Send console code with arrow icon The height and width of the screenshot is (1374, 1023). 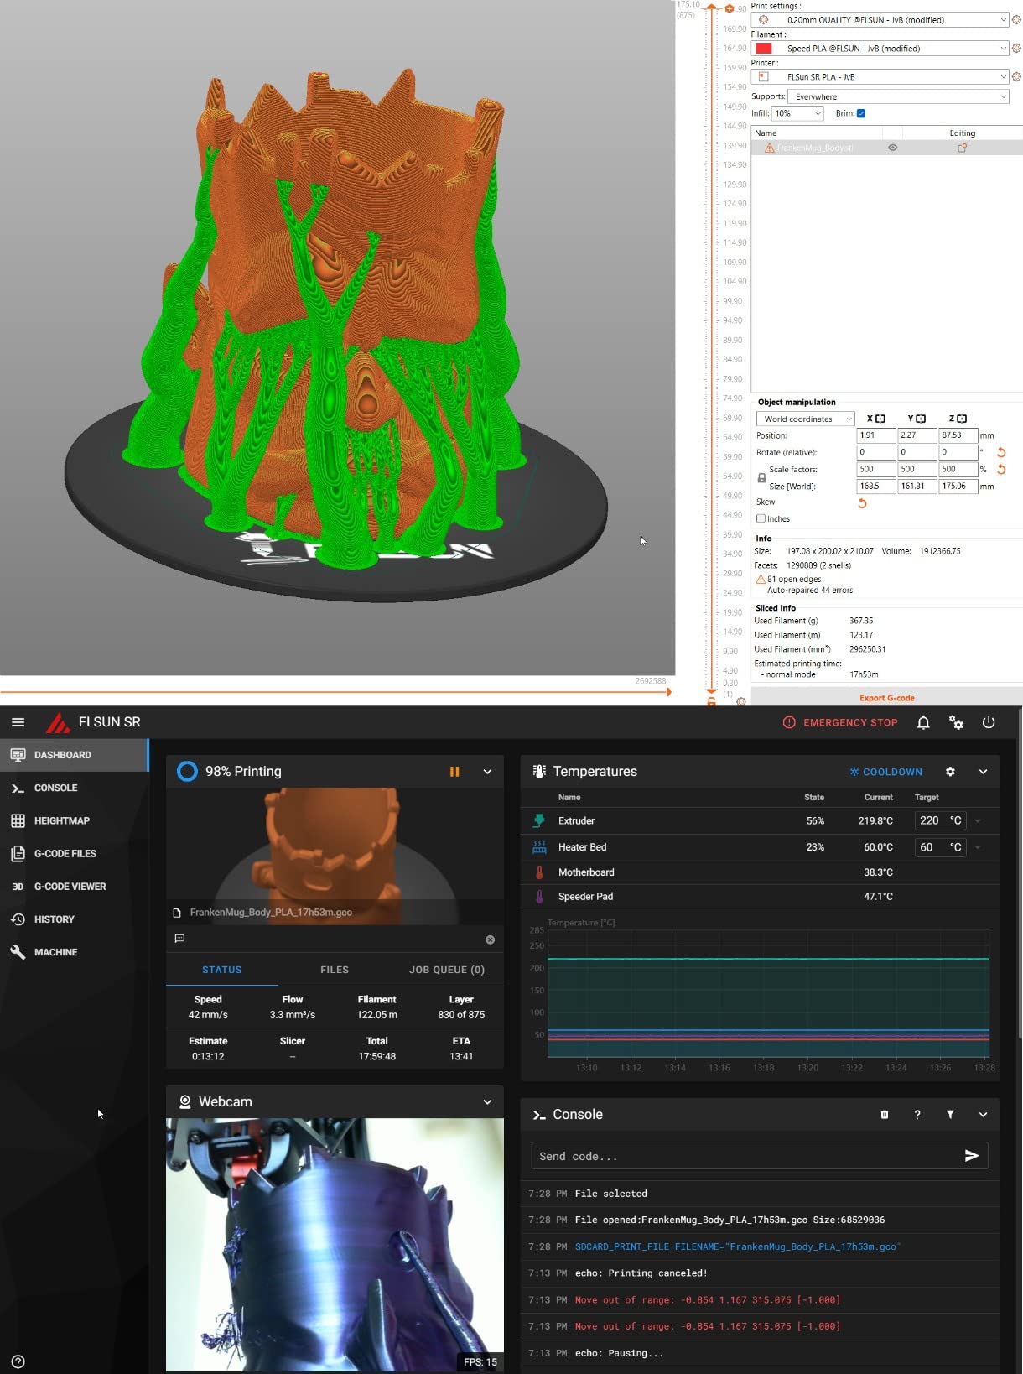pos(972,1156)
